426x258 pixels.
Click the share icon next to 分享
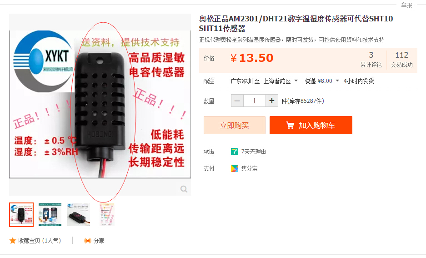click(87, 241)
